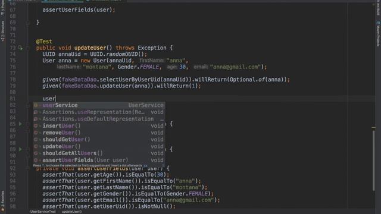This screenshot has width=381, height=214.
Task: Choose Assertions.useRepresentation from the completion list
Action: pos(99,112)
